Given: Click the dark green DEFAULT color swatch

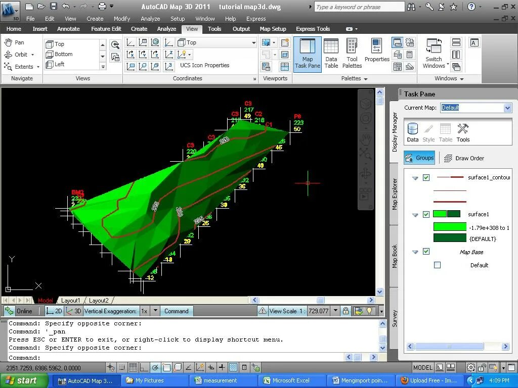Looking at the screenshot, I should (x=450, y=238).
